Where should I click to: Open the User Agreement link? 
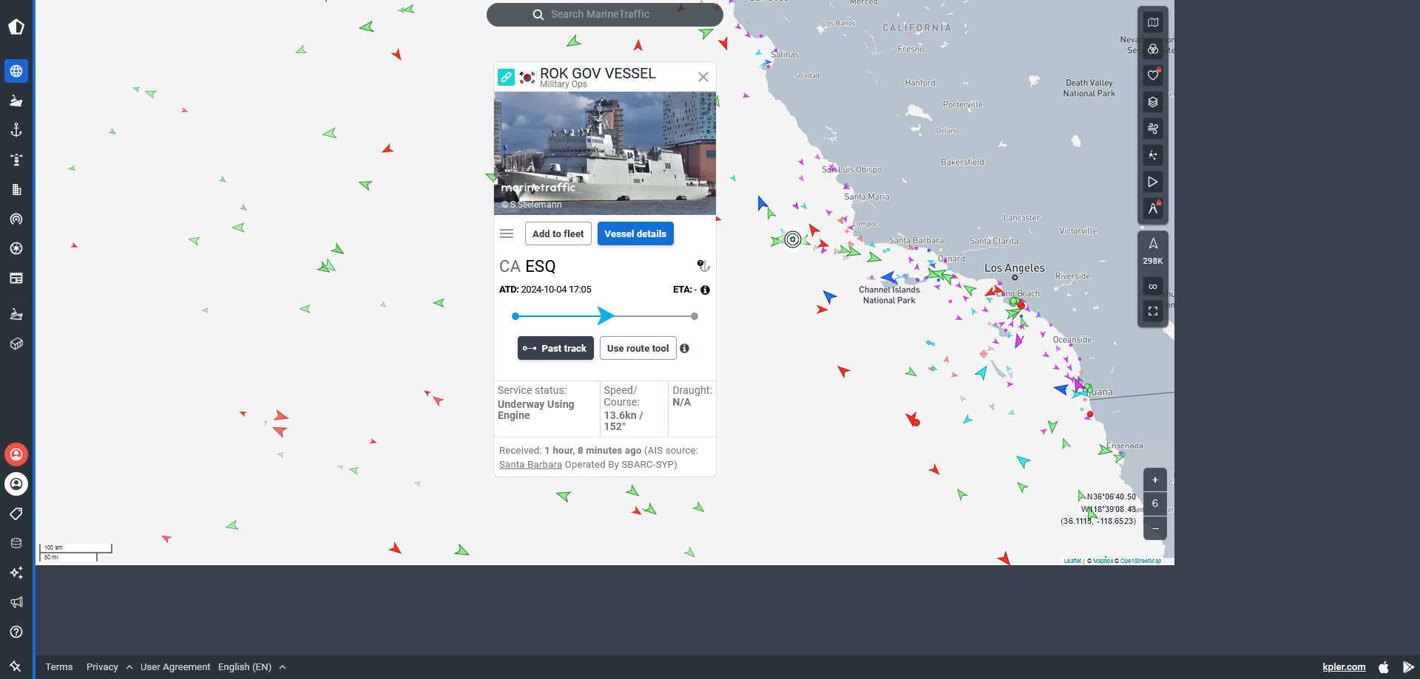[x=175, y=666]
